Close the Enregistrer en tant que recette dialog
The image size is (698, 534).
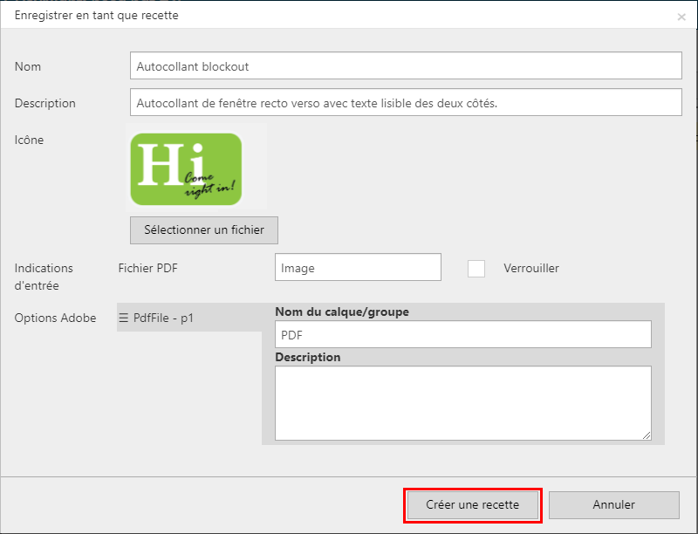coord(681,17)
